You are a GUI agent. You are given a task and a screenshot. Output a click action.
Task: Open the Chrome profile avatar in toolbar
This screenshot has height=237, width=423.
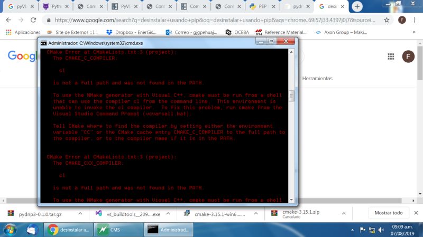click(402, 20)
